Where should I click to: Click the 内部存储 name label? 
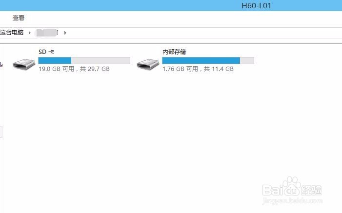(x=174, y=52)
